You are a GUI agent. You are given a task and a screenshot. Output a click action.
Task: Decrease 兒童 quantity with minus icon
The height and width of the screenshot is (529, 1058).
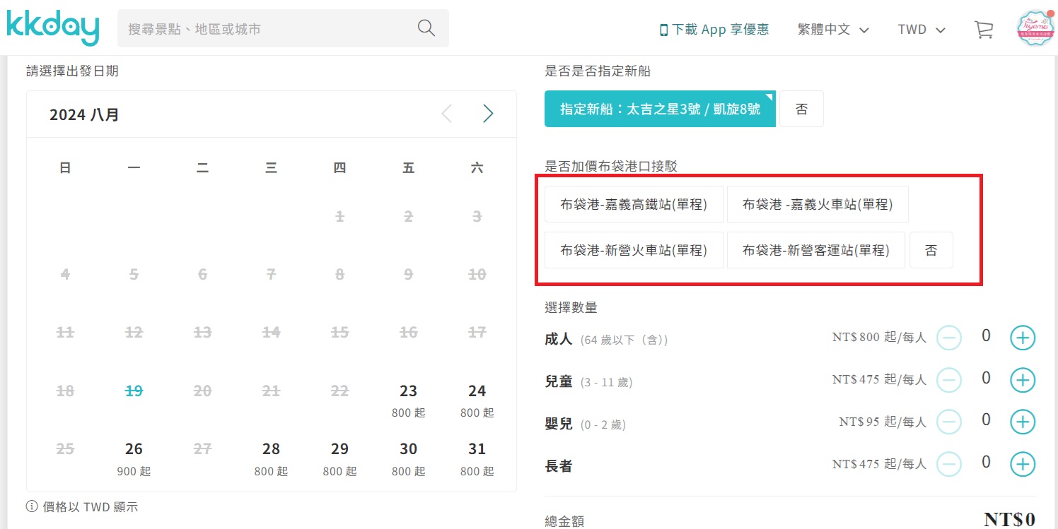coord(950,379)
